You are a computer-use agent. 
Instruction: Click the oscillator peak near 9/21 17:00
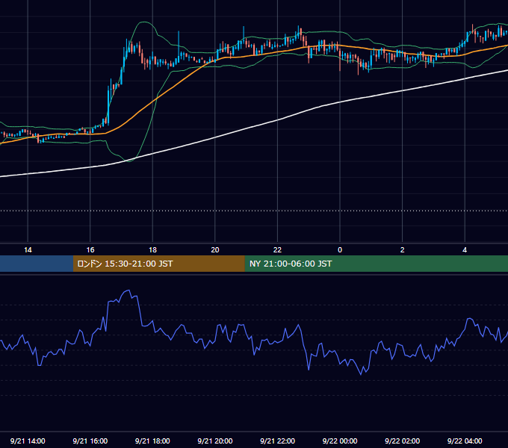coord(128,290)
